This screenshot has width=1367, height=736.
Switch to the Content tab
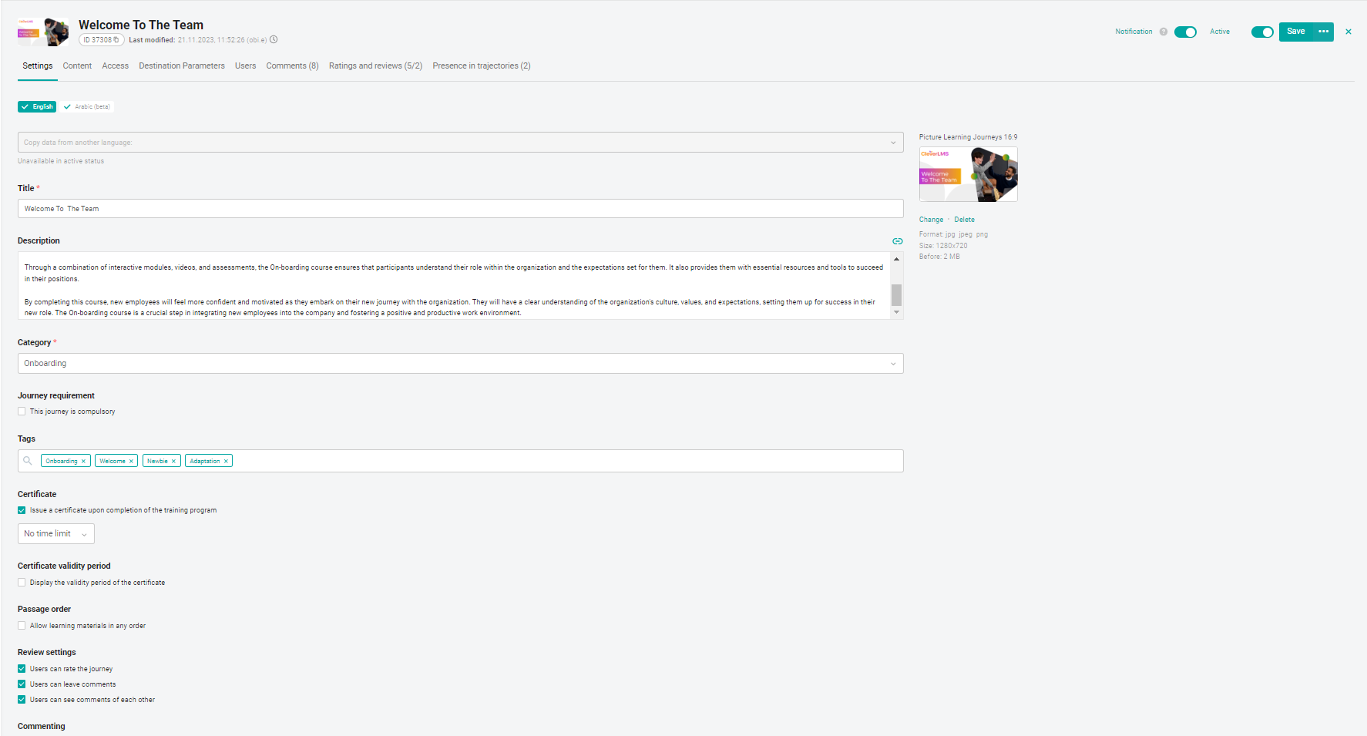tap(77, 66)
